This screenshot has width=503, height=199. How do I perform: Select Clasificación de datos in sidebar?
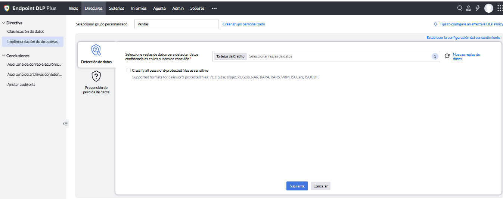[x=26, y=32]
